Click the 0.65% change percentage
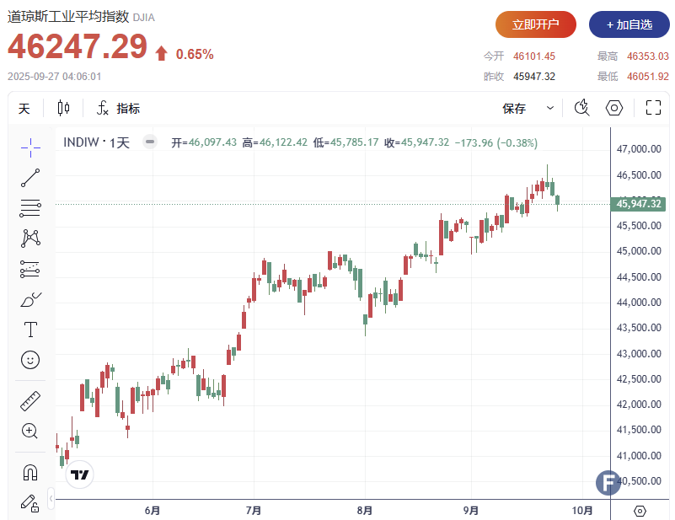This screenshot has width=675, height=520. click(x=195, y=54)
